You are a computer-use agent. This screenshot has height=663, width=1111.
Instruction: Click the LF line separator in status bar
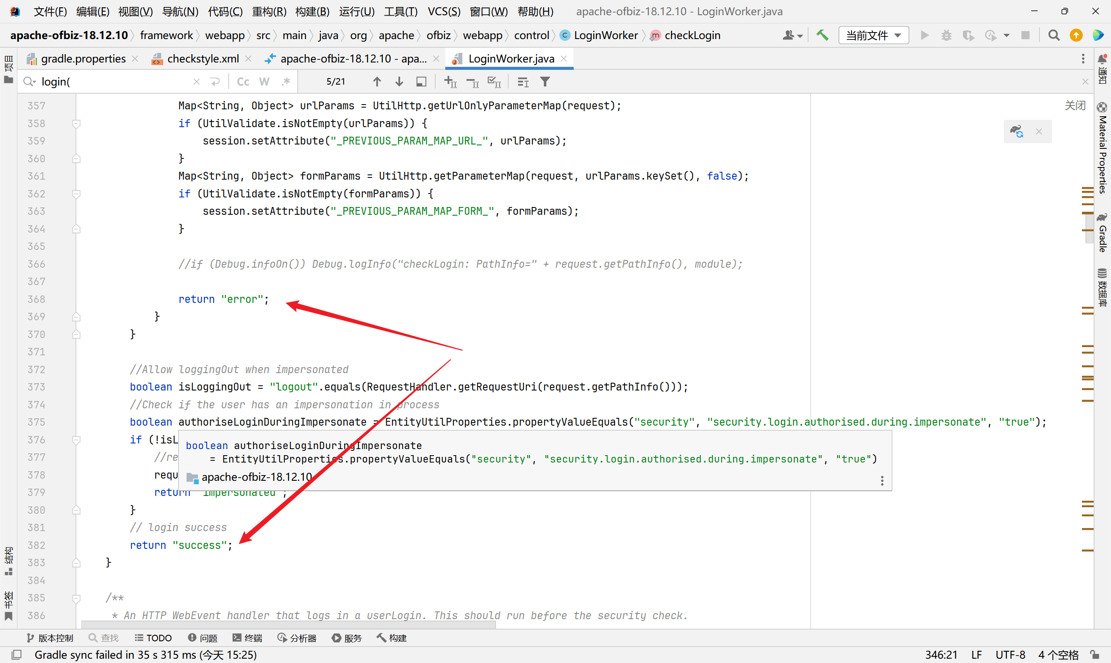coord(976,655)
